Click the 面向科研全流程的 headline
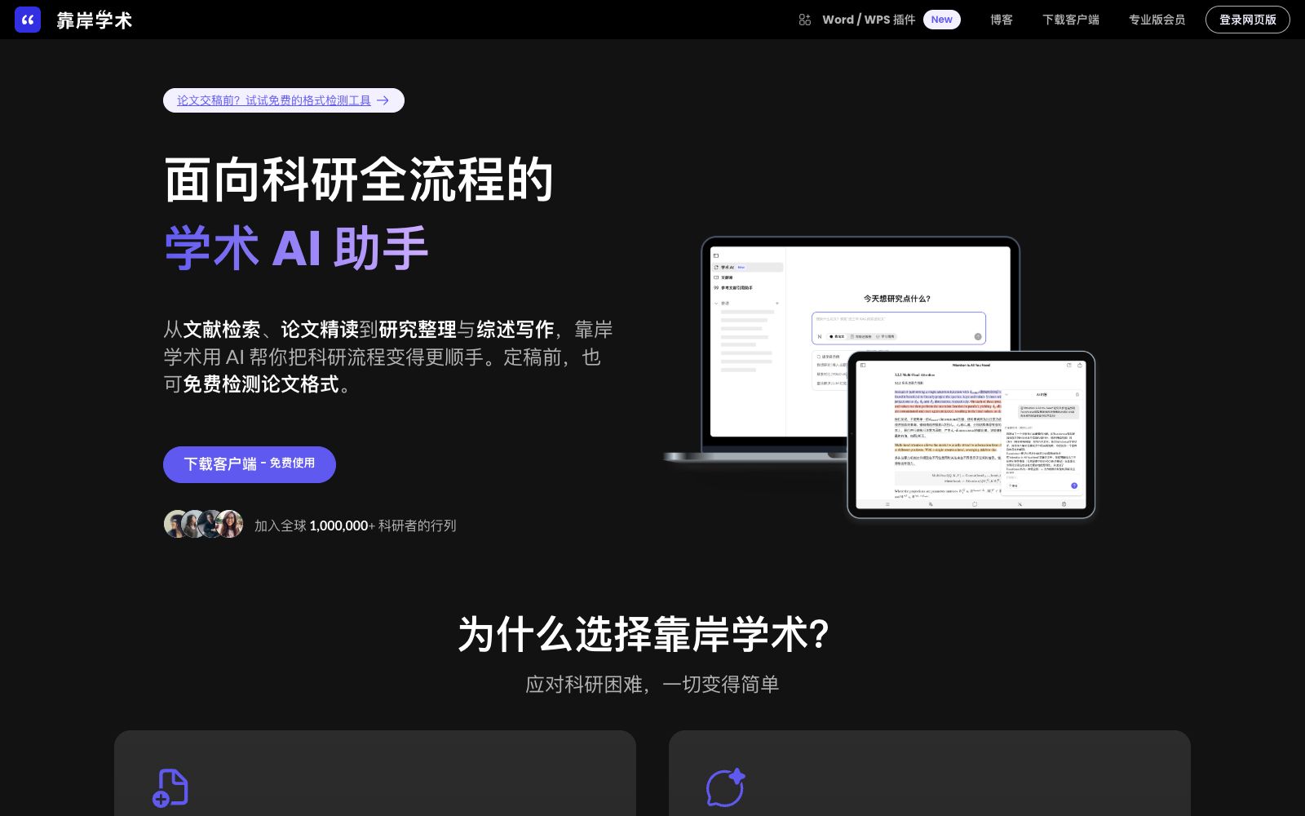1305x816 pixels. (360, 180)
